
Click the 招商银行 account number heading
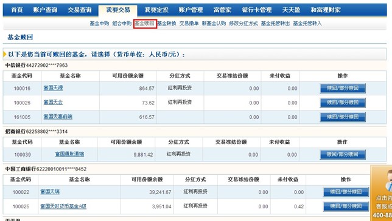point(37,132)
